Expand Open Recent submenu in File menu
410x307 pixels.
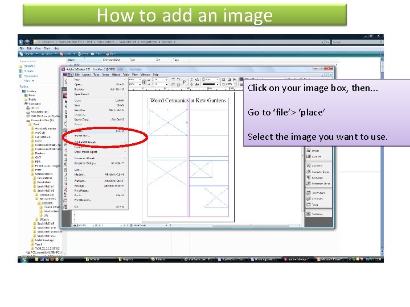point(99,94)
